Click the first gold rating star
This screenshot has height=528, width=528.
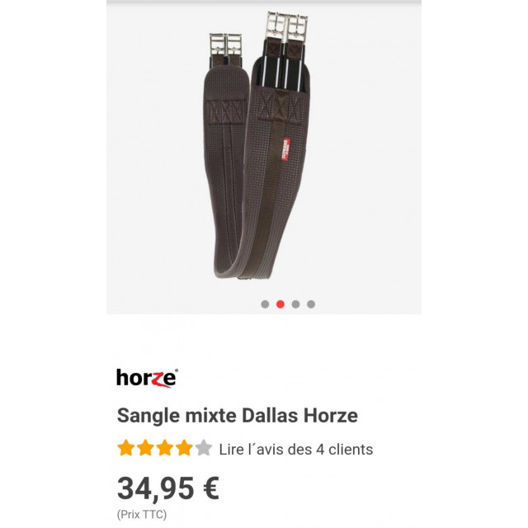126,448
